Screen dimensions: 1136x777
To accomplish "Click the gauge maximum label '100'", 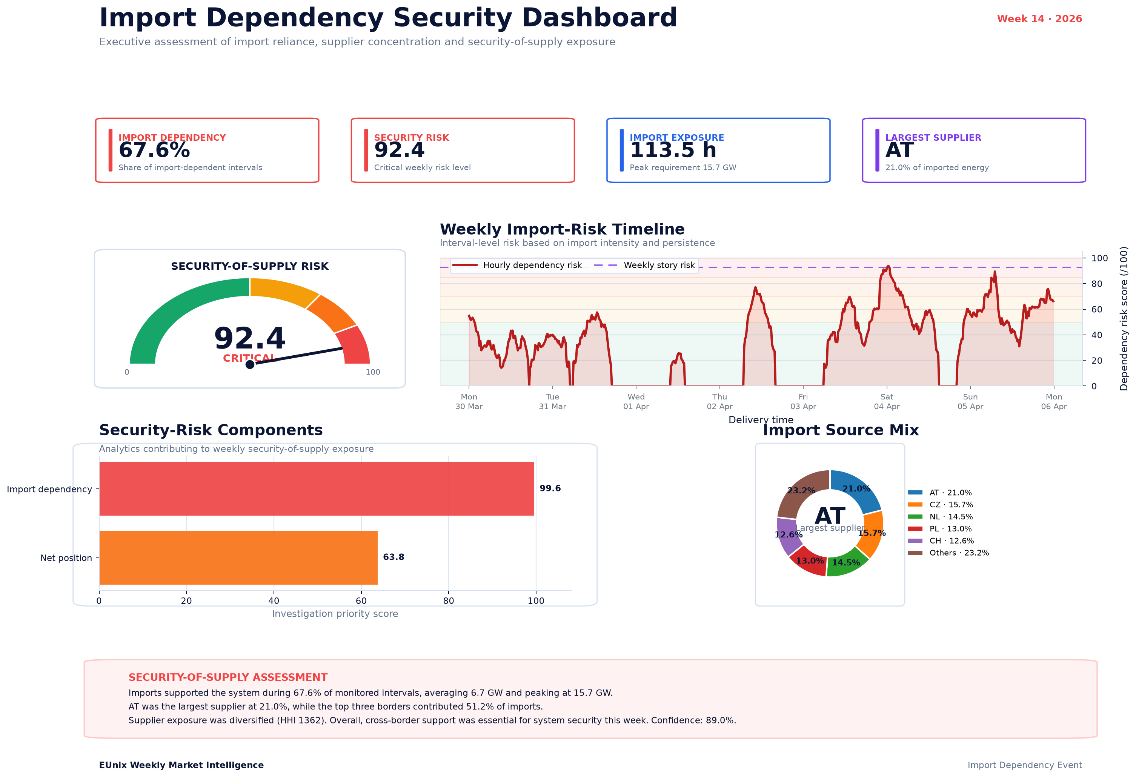I will click(373, 372).
